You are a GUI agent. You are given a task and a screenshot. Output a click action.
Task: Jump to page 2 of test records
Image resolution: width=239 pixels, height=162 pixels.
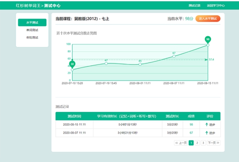[x=197, y=143]
